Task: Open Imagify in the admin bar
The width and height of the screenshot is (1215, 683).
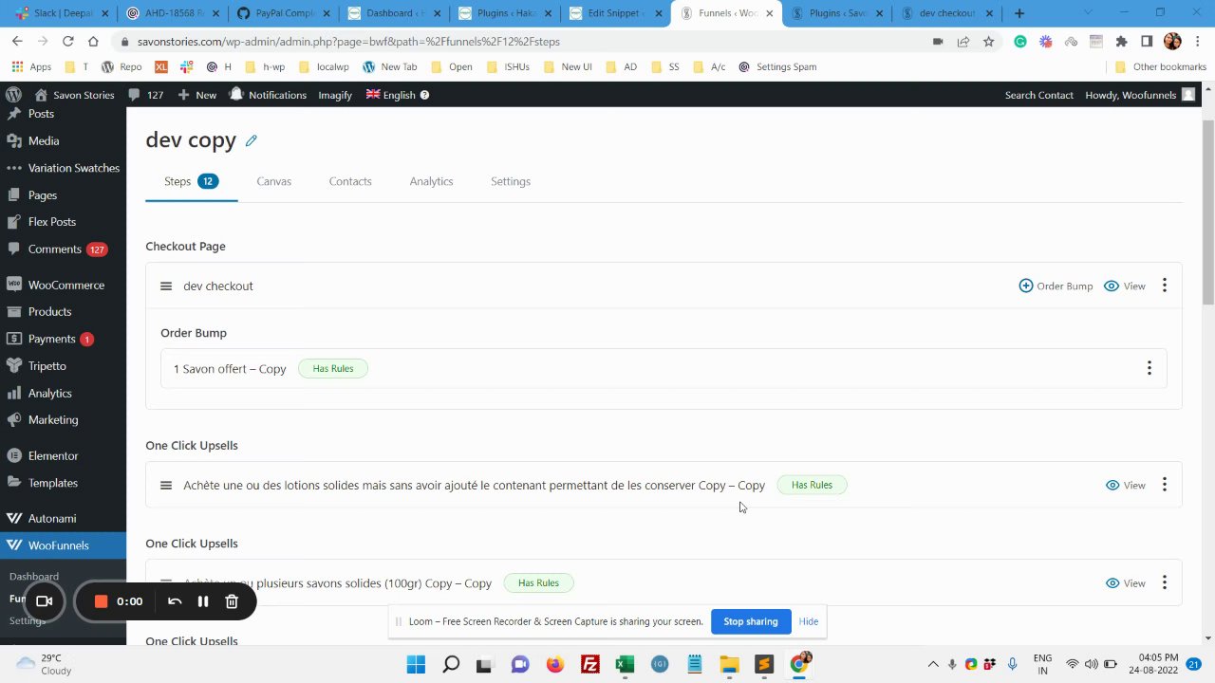Action: pos(335,95)
